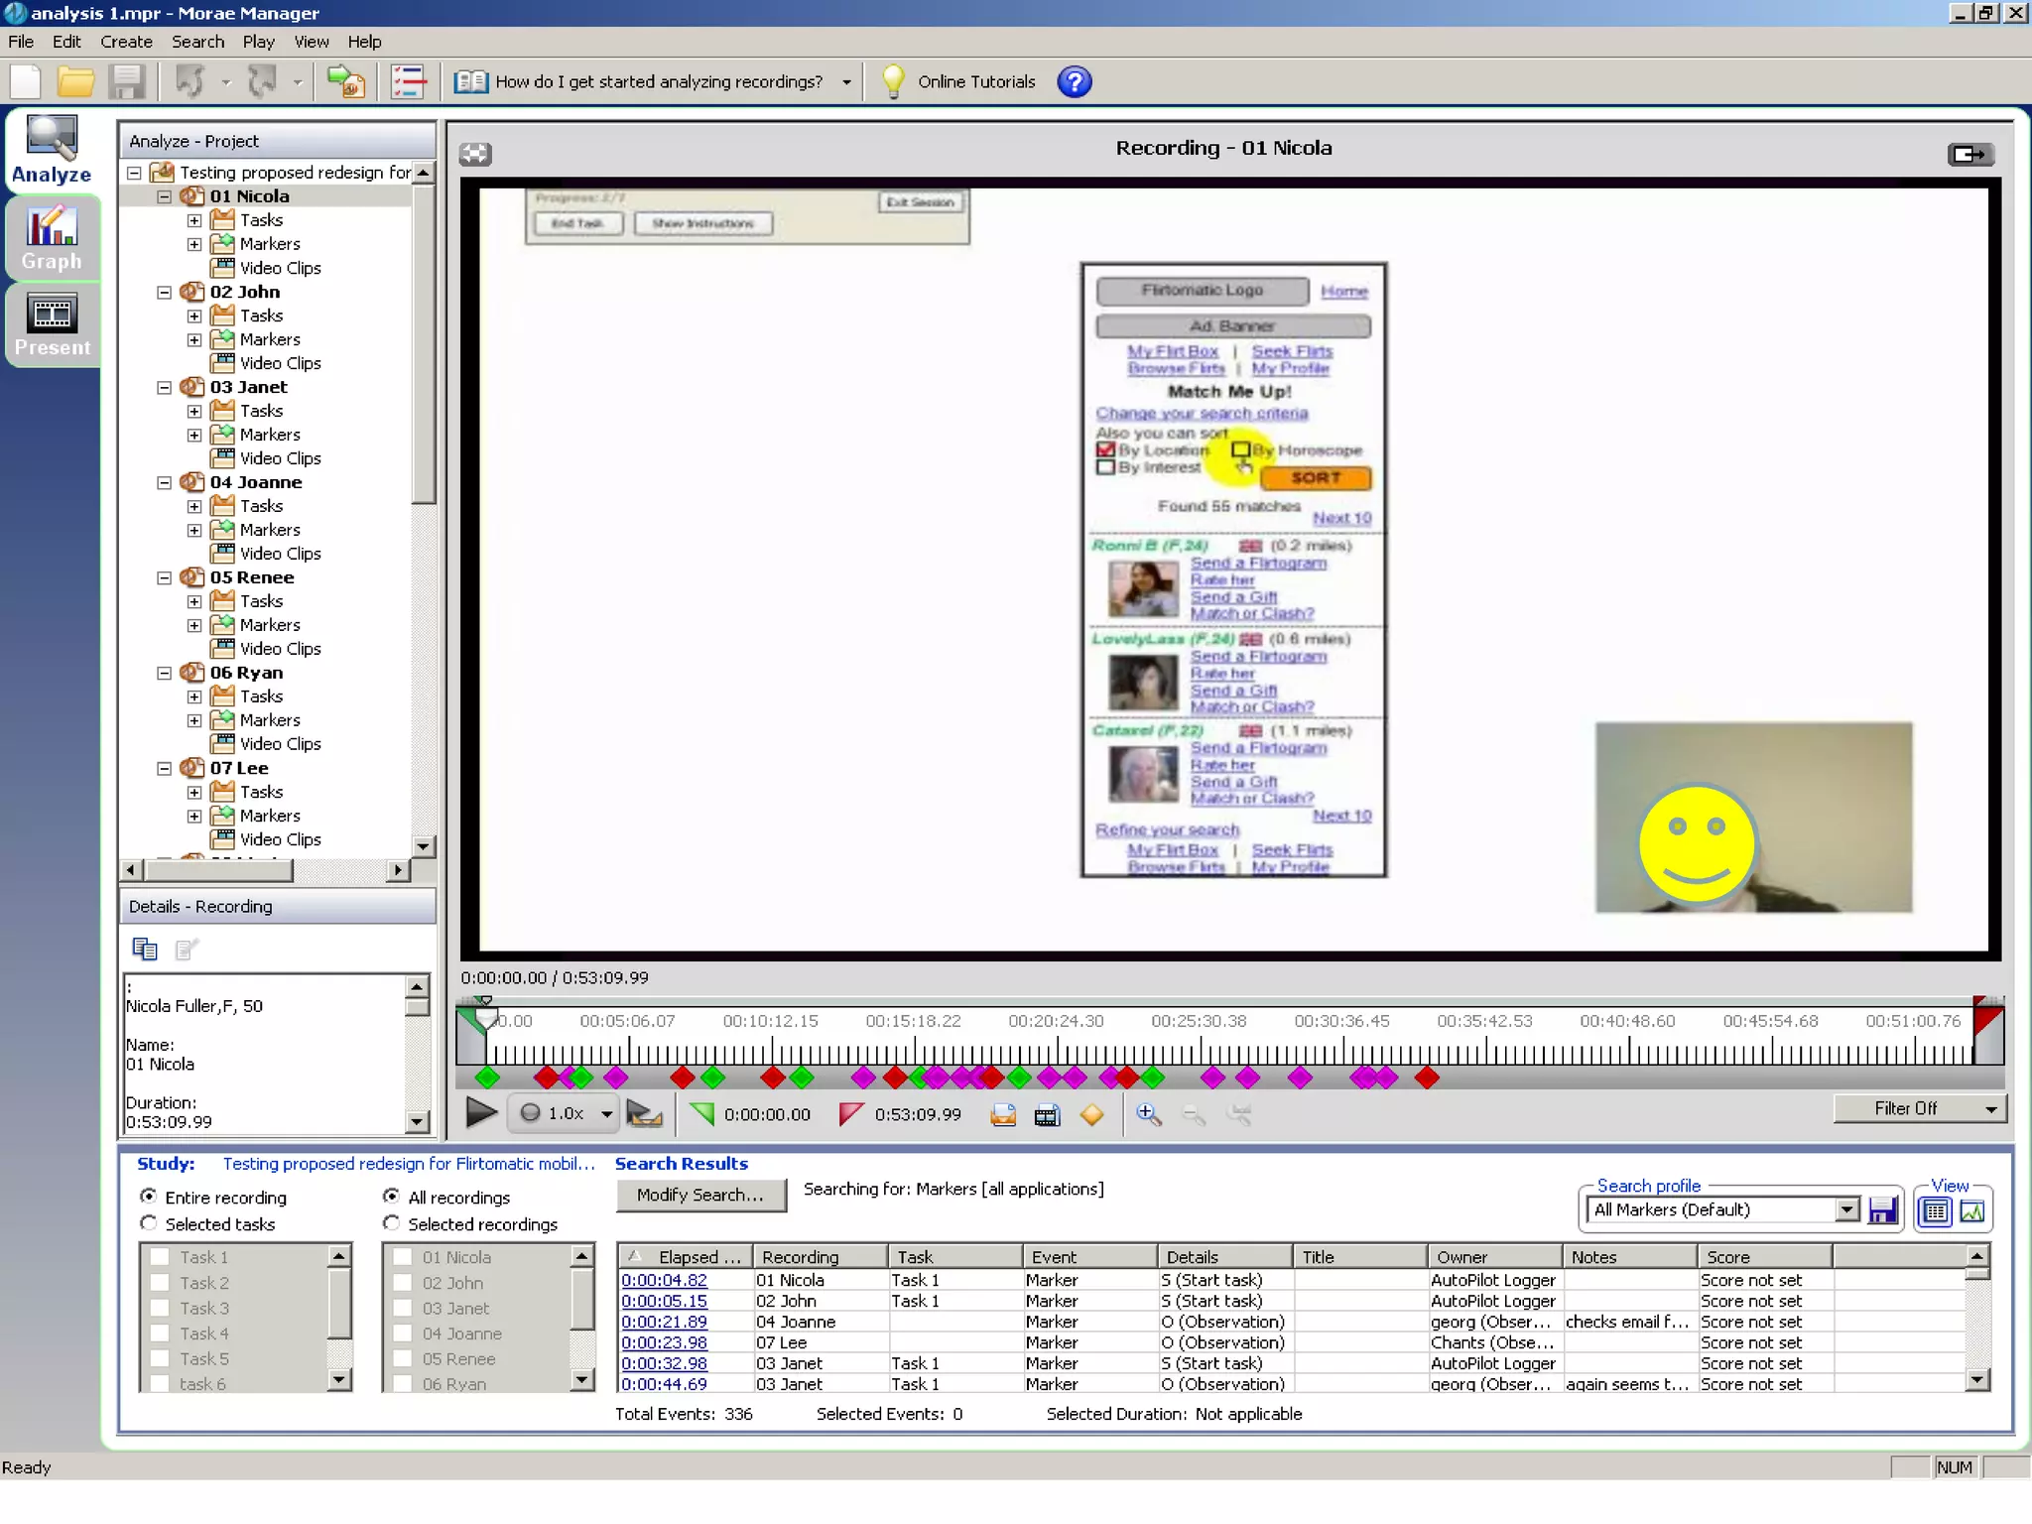Viewport: 2032px width, 1524px height.
Task: Click the out-point red flag icon
Action: [x=850, y=1114]
